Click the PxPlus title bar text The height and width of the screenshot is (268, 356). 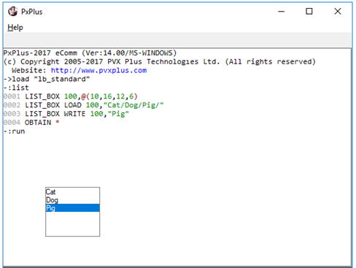pyautogui.click(x=31, y=12)
